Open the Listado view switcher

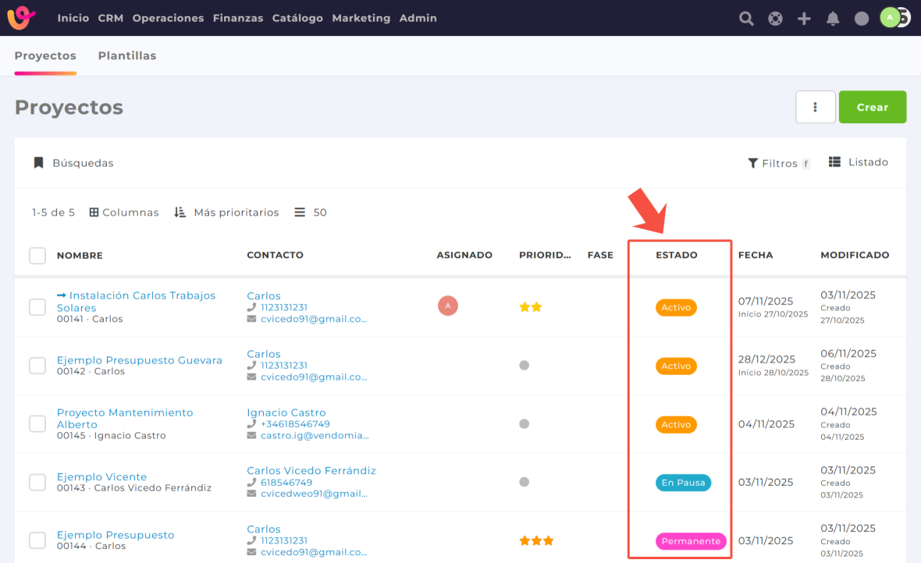(x=859, y=162)
